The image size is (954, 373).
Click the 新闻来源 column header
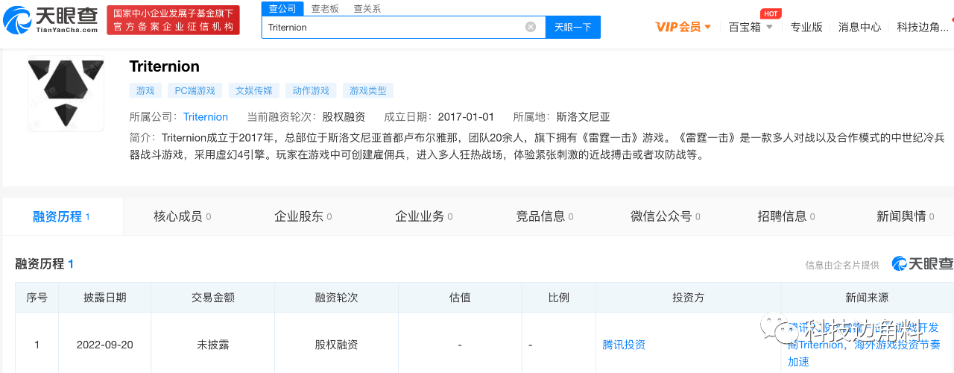click(x=867, y=298)
